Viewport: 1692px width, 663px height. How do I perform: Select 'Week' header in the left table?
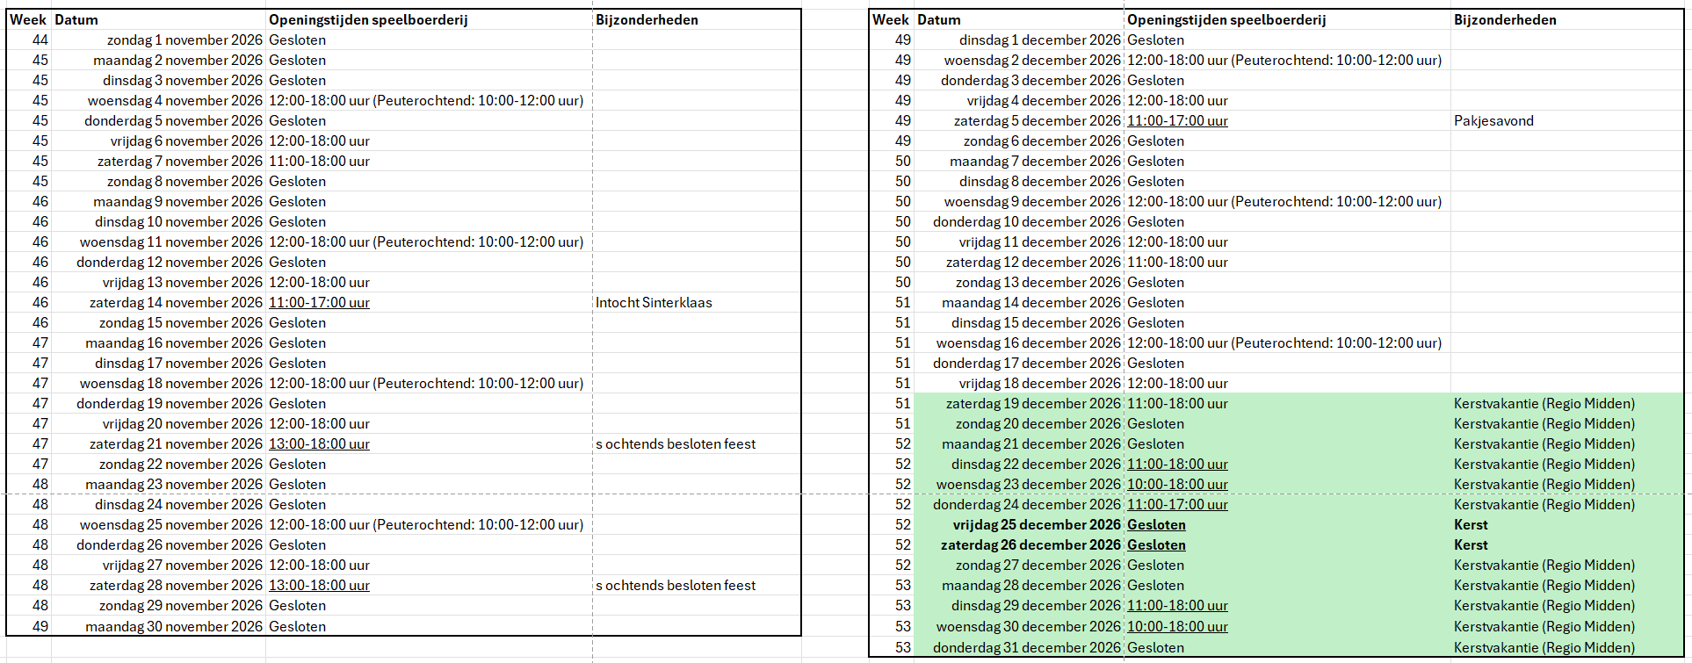[x=27, y=19]
